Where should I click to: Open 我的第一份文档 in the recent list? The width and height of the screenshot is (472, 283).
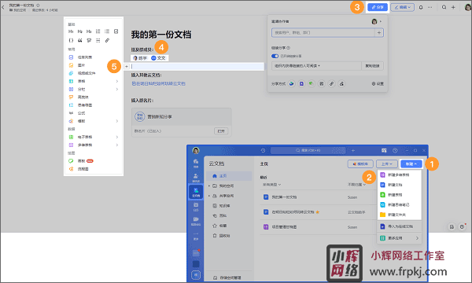(x=284, y=197)
